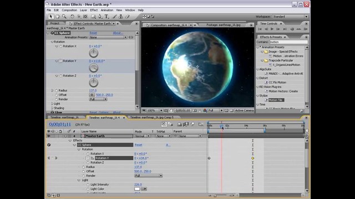355x199 pixels.
Task: Open the Effect menu
Action: pyautogui.click(x=94, y=10)
